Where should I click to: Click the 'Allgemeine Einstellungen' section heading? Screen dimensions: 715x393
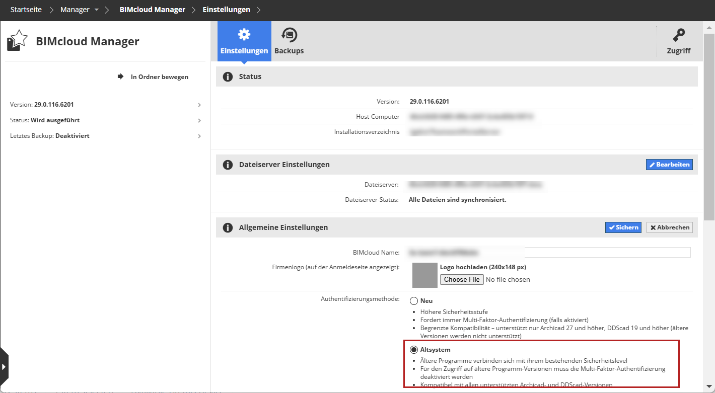coord(283,227)
